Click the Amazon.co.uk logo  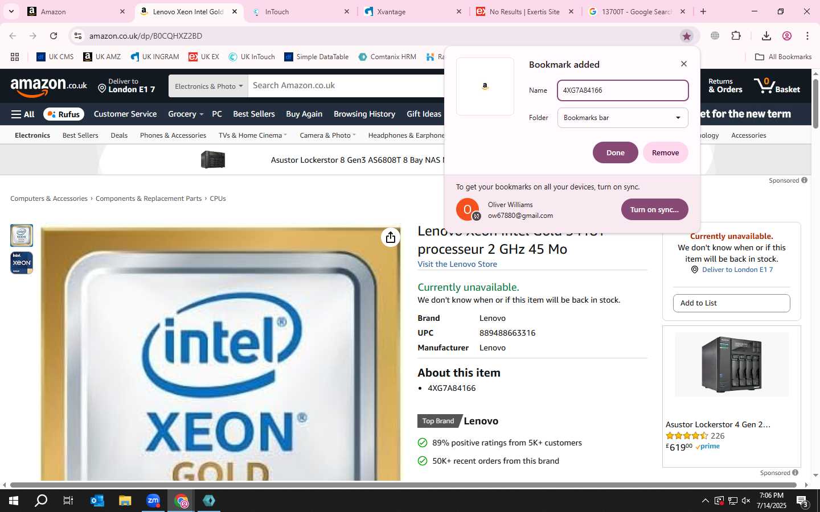tap(49, 86)
